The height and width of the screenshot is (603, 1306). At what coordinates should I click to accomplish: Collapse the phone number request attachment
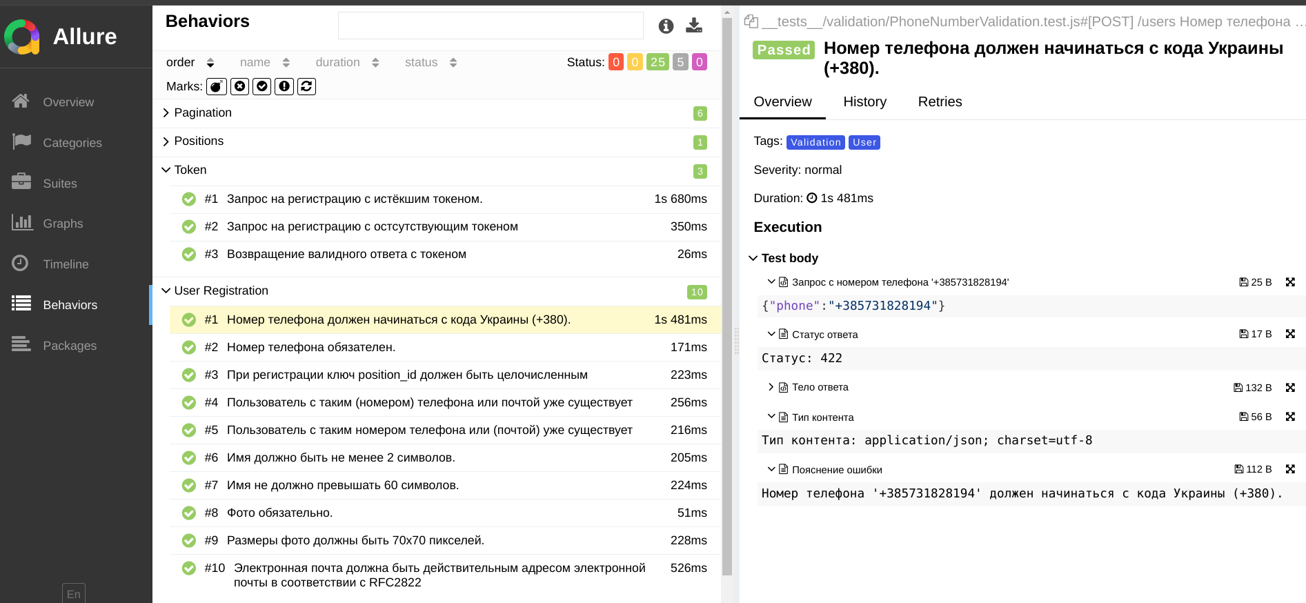click(x=889, y=282)
